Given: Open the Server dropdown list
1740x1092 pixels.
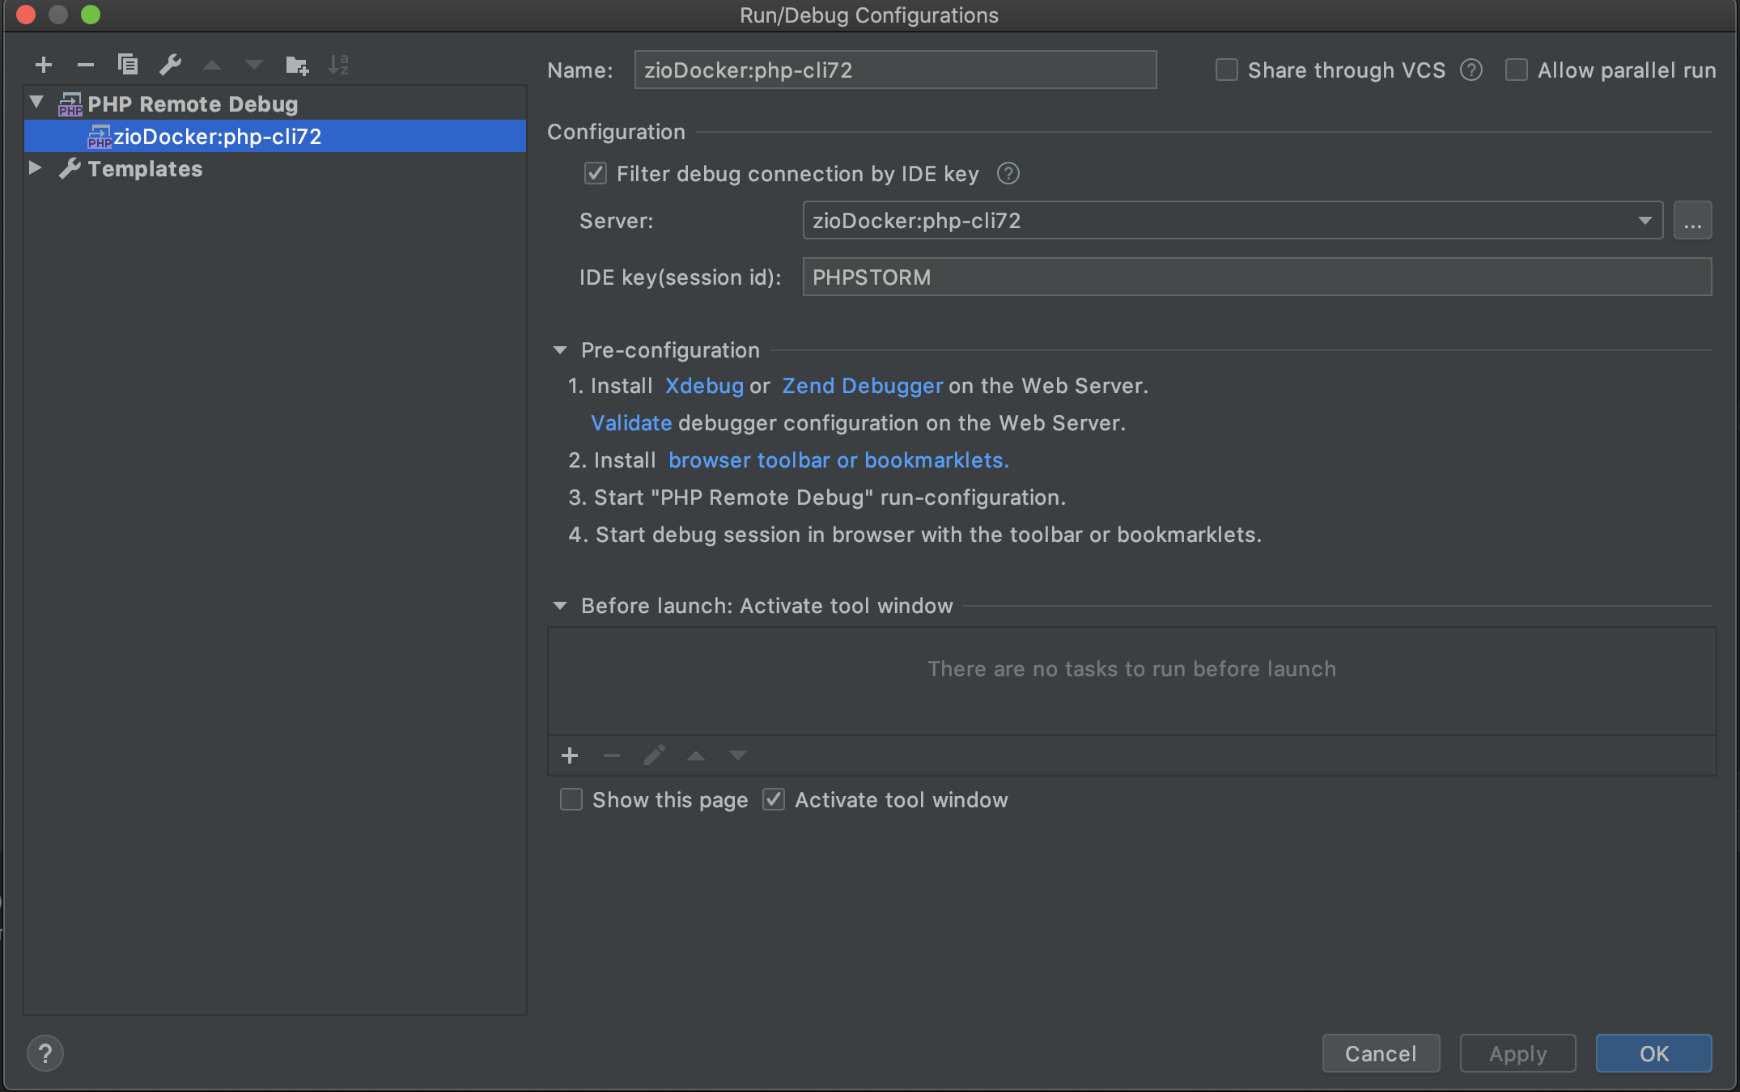Looking at the screenshot, I should [1644, 220].
